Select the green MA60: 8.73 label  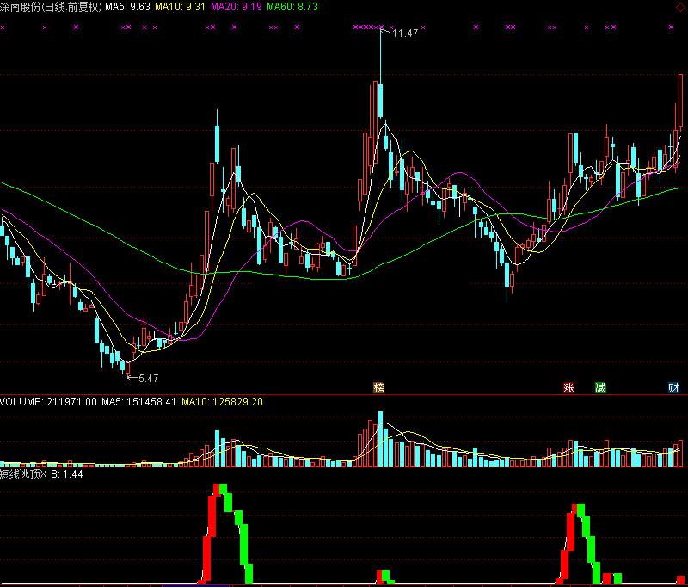[x=292, y=7]
